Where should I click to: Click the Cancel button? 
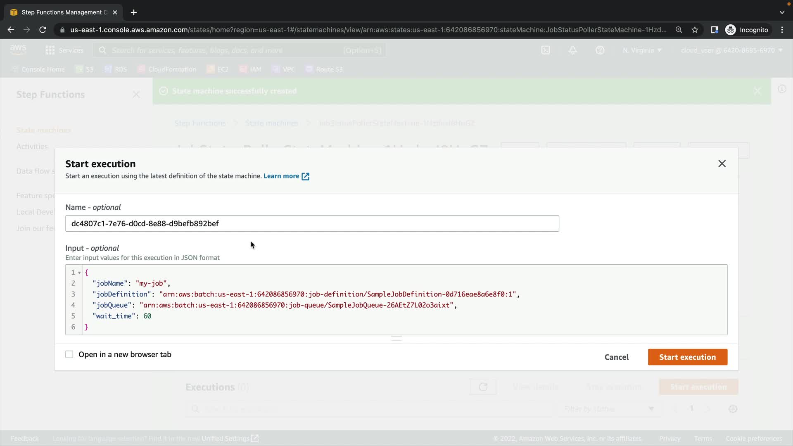pos(616,357)
